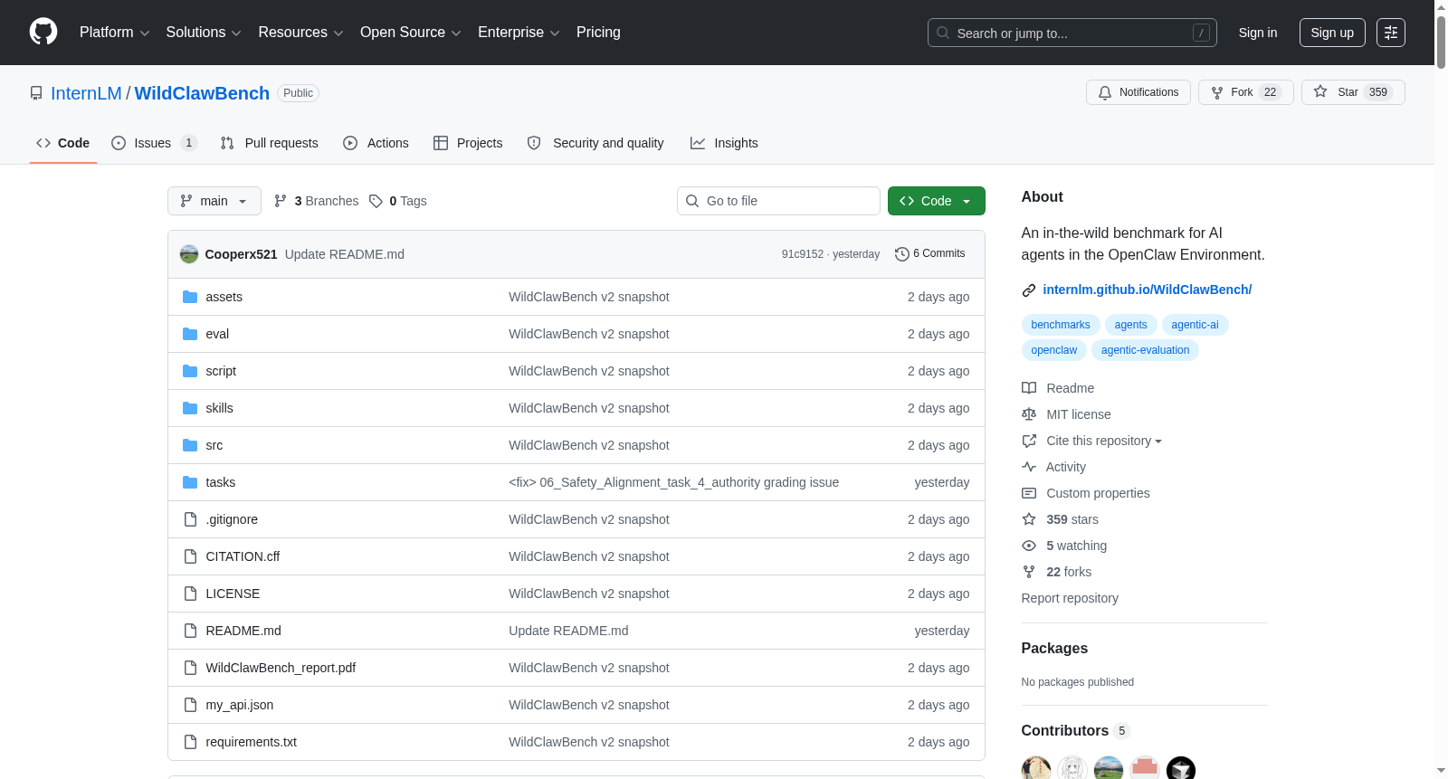Expand the Resources menu

pyautogui.click(x=301, y=33)
